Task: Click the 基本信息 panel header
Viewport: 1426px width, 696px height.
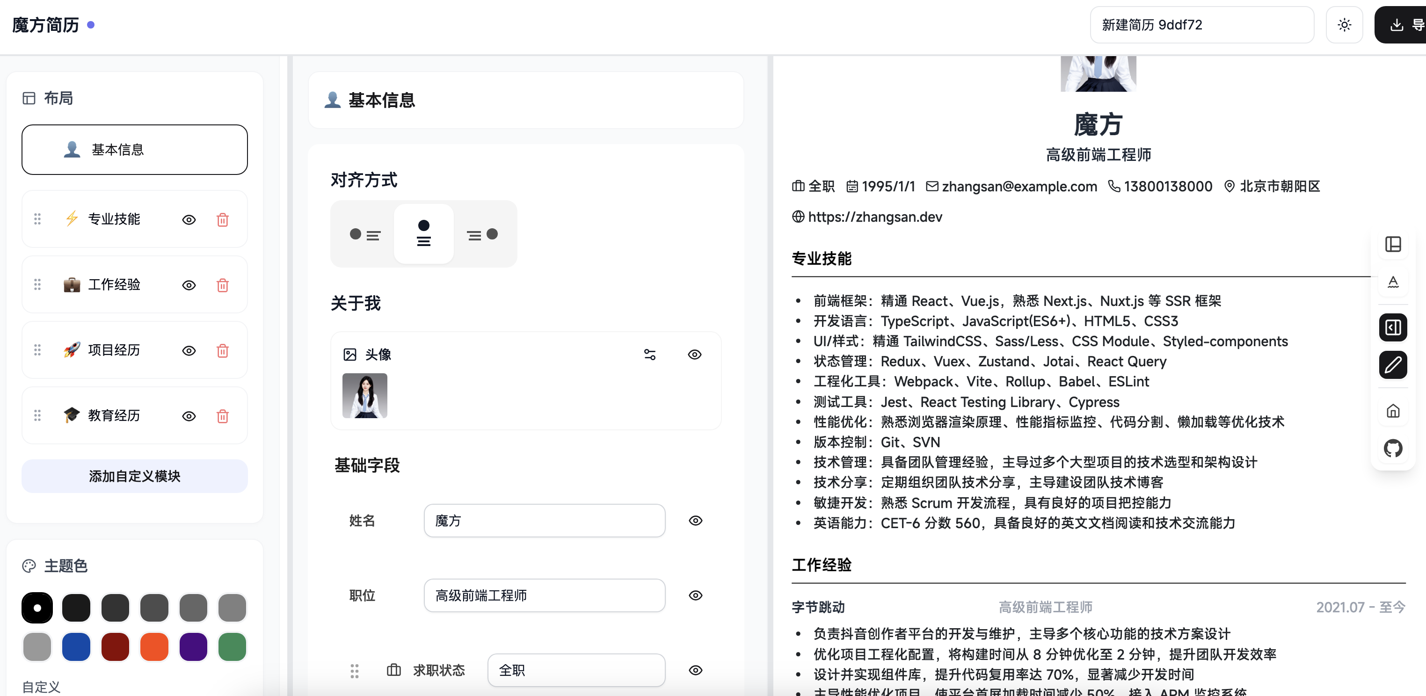Action: [525, 100]
